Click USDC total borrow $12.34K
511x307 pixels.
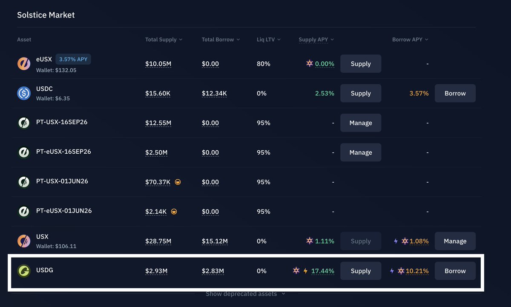[x=215, y=93]
